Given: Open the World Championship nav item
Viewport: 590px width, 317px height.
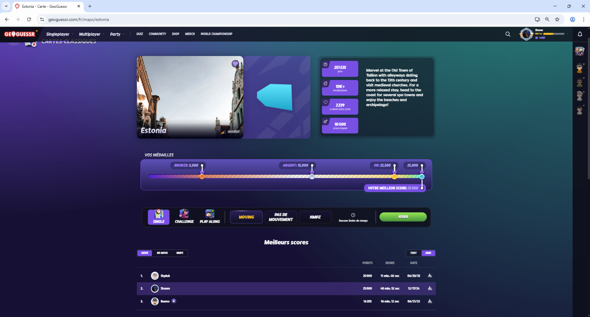Looking at the screenshot, I should 216,34.
